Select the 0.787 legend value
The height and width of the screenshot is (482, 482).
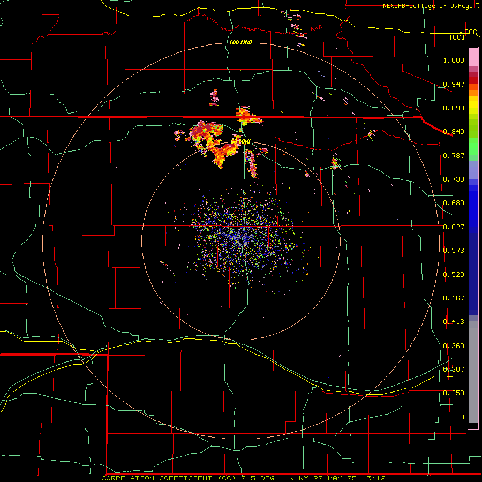point(454,155)
